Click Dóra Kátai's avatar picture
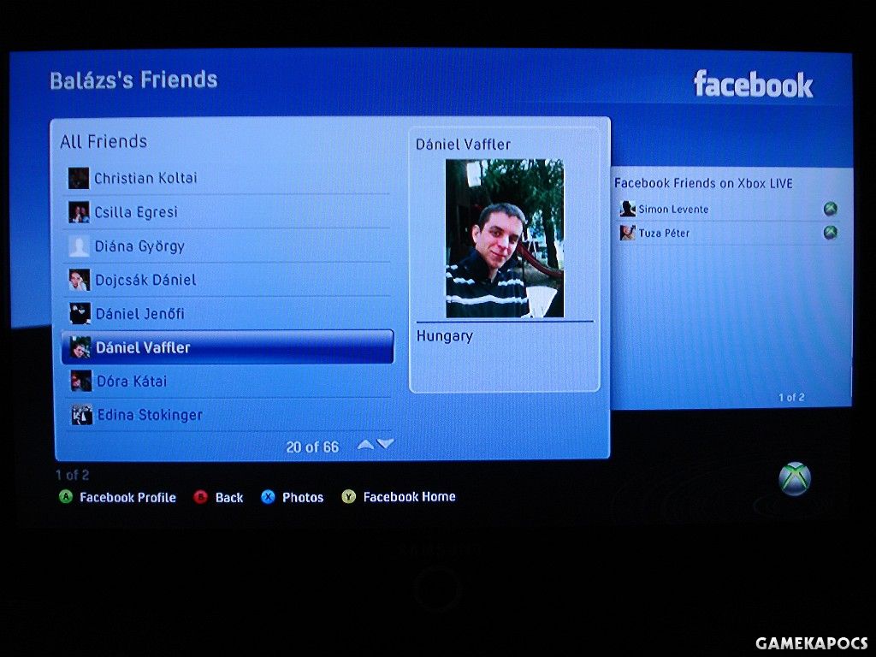This screenshot has width=876, height=657. (x=81, y=381)
